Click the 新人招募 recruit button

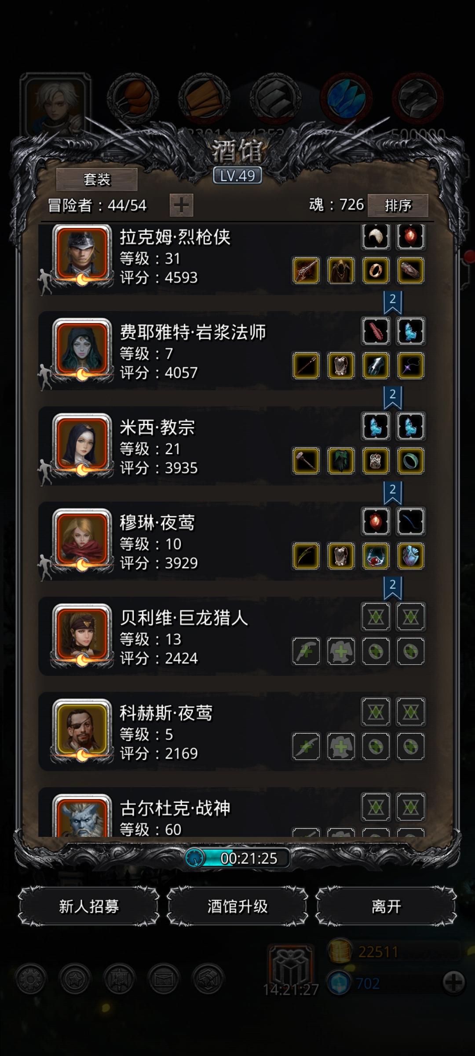[89, 906]
